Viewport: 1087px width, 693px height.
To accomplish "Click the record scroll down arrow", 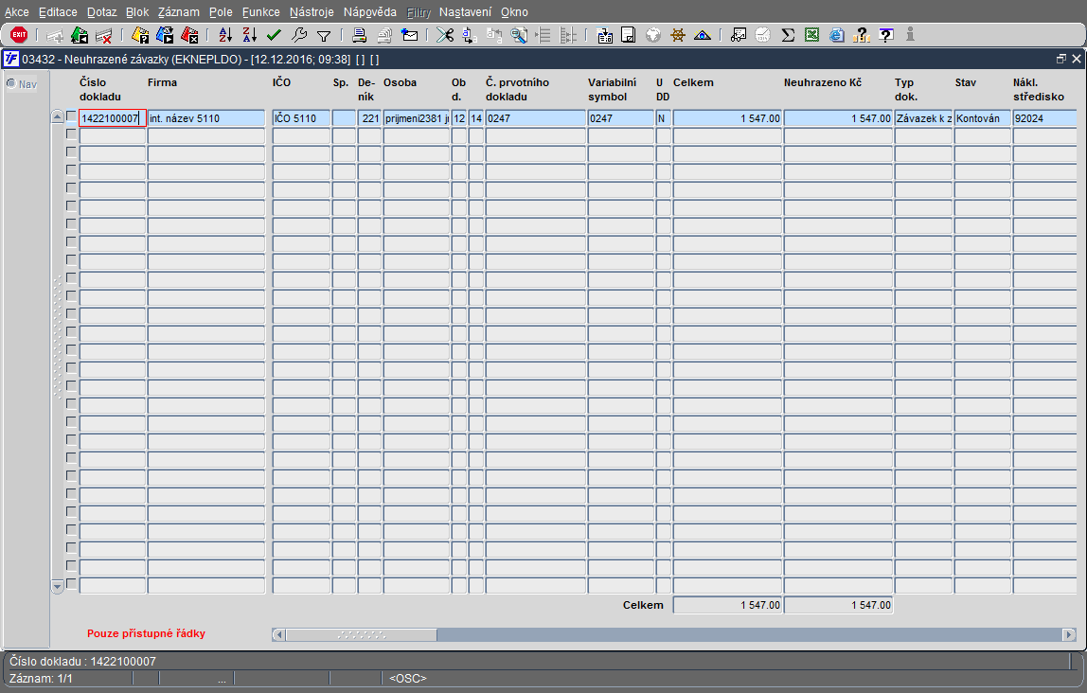I will [58, 586].
